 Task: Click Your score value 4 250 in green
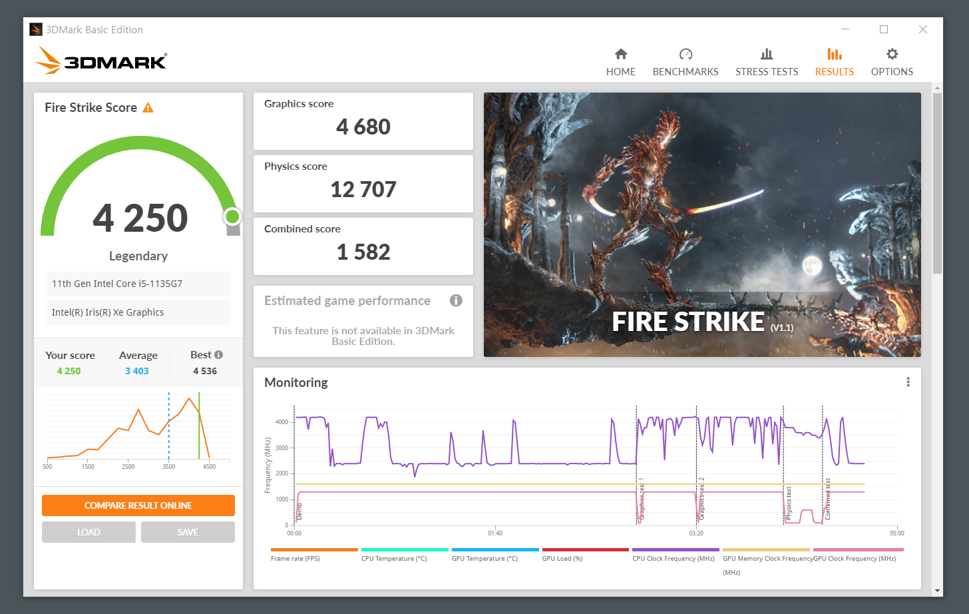click(69, 371)
